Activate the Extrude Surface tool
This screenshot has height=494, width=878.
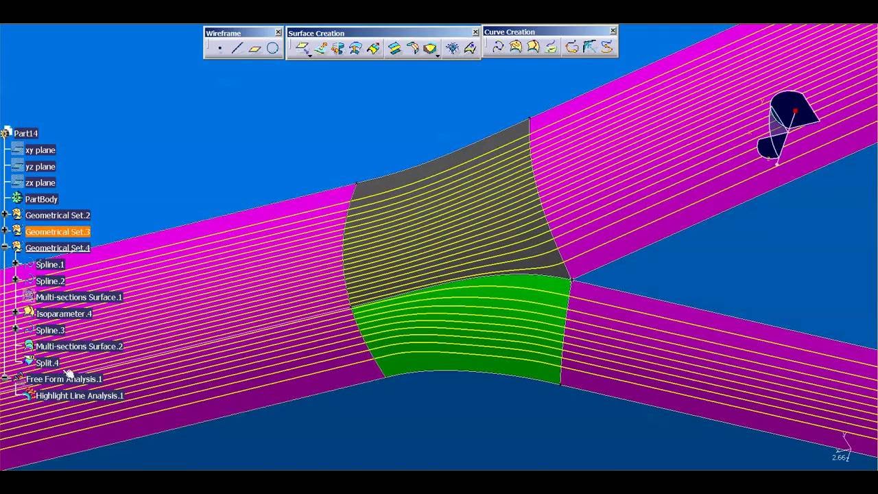(320, 48)
